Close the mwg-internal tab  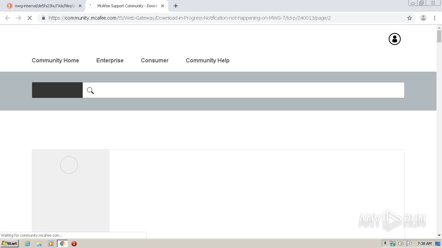click(80, 6)
